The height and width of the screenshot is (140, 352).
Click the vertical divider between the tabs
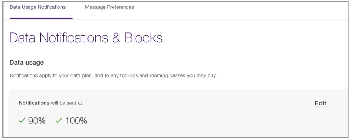tap(79, 7)
